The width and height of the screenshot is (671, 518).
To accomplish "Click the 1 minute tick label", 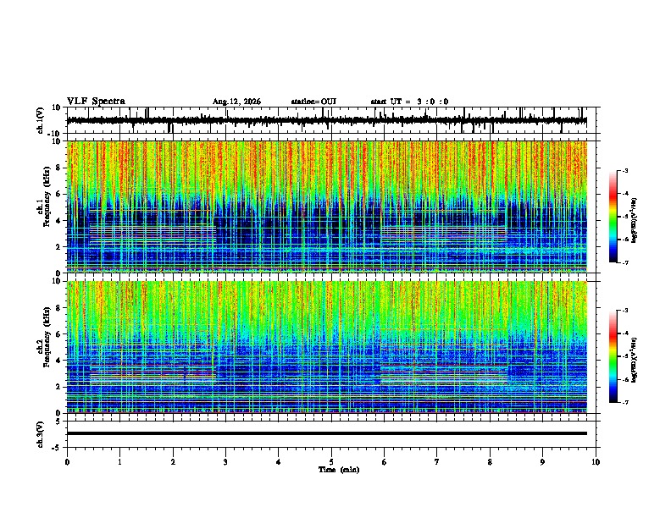I will tap(119, 462).
